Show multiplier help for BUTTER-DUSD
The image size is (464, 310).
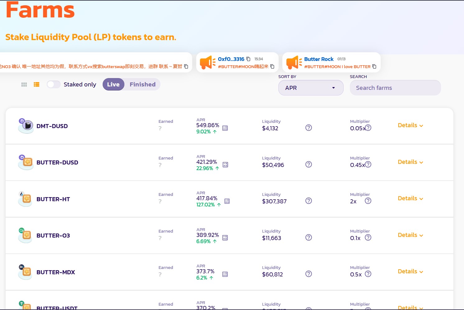click(368, 164)
